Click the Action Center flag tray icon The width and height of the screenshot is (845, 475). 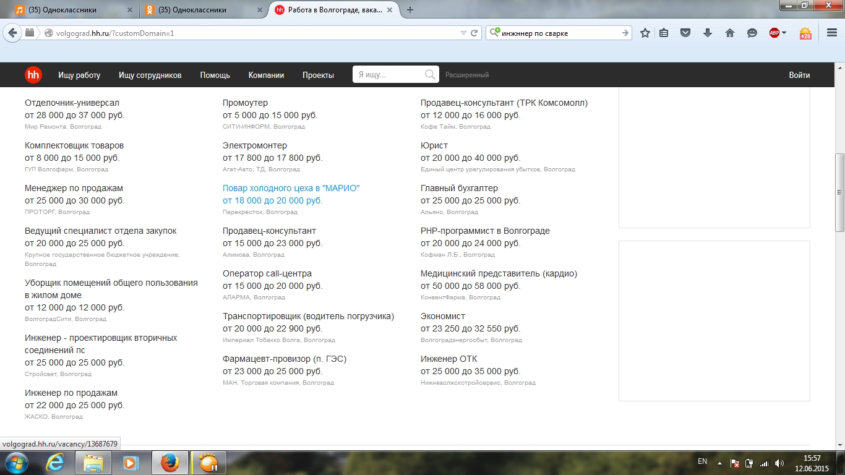click(x=735, y=463)
